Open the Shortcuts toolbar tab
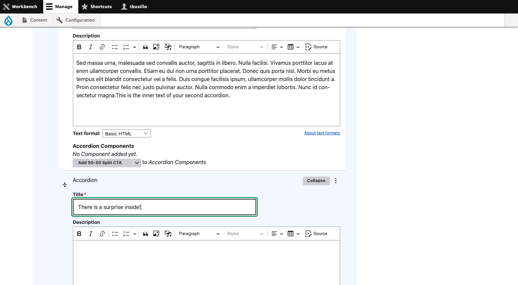Screen dimensions: 518x285 pyautogui.click(x=97, y=6)
